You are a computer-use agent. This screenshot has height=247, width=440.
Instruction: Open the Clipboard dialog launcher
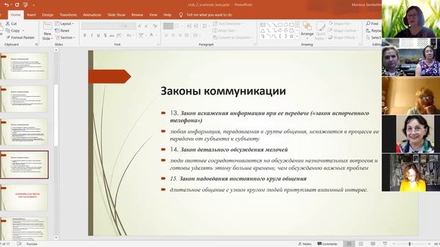click(36, 44)
